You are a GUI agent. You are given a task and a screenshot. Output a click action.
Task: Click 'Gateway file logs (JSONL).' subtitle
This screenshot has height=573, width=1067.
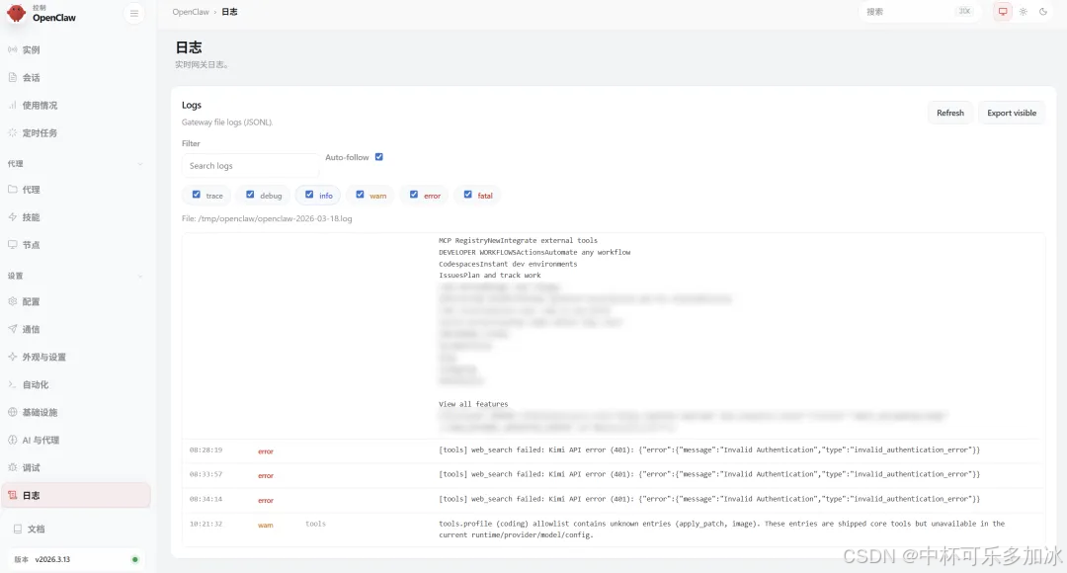tap(227, 123)
